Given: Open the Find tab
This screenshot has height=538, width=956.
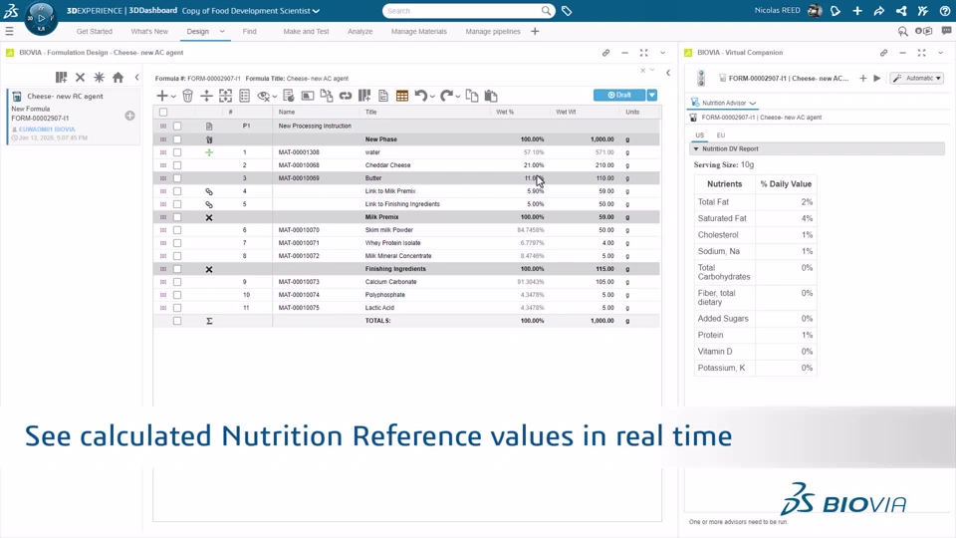Looking at the screenshot, I should (249, 31).
